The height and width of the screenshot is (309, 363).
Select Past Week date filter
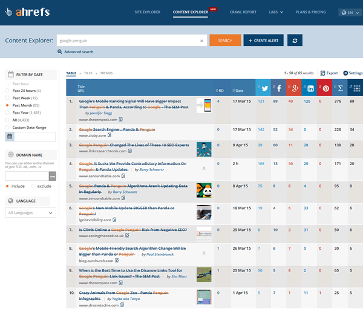[x=7, y=98]
